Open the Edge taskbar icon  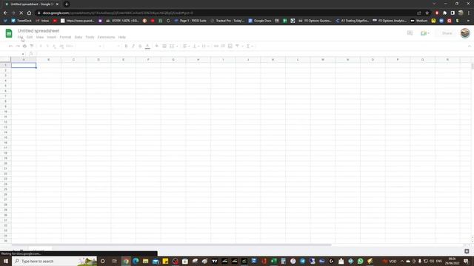tap(136, 261)
